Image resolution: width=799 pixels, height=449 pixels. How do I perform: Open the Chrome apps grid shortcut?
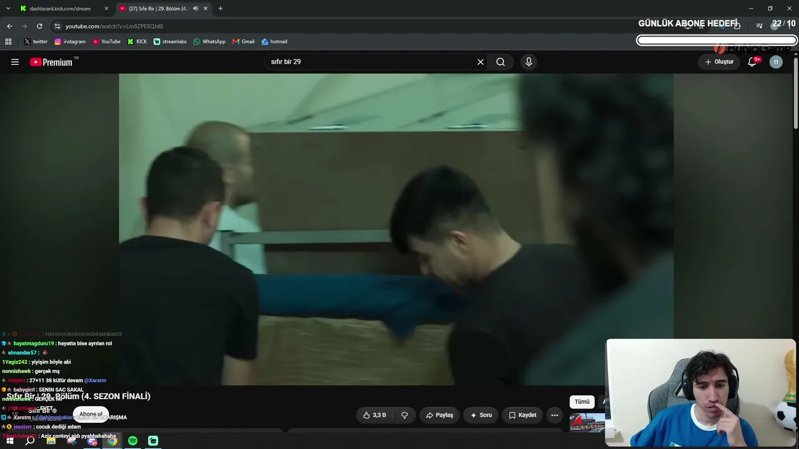(x=8, y=42)
